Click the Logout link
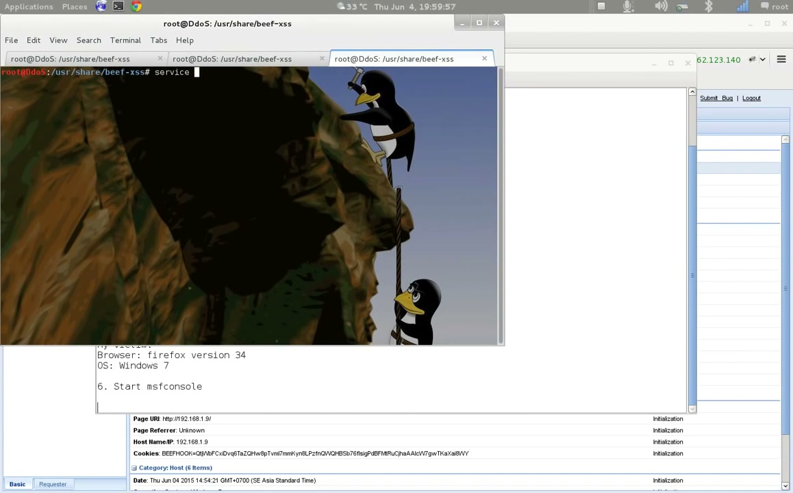793x493 pixels. (751, 98)
